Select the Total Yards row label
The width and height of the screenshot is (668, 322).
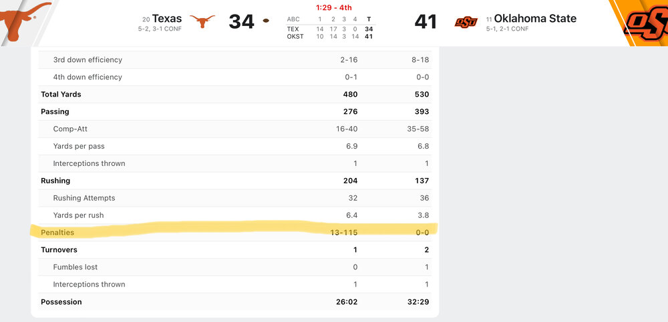[x=61, y=95]
